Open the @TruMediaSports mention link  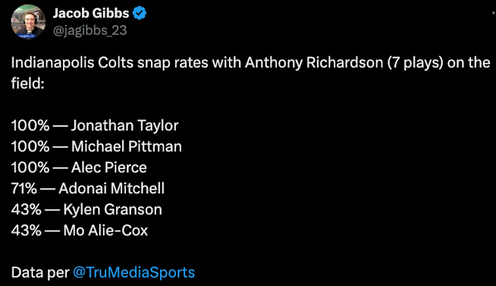(133, 272)
